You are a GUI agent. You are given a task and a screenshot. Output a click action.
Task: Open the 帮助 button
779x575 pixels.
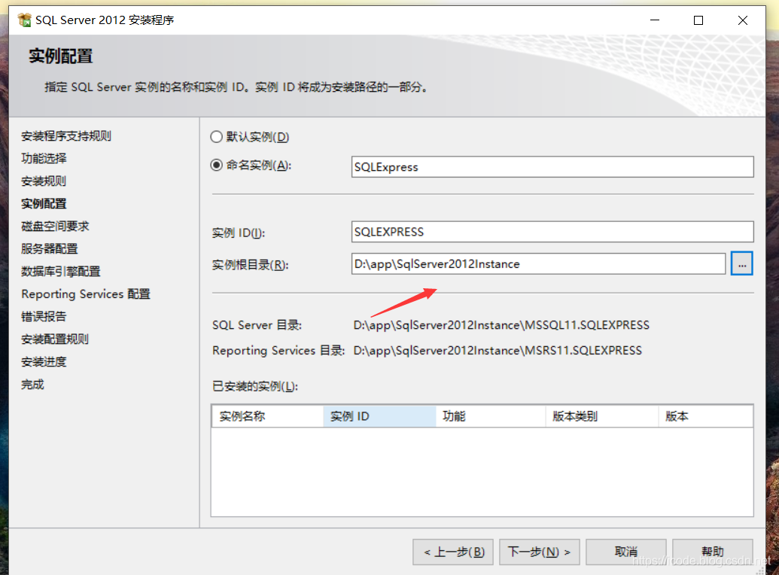point(713,552)
